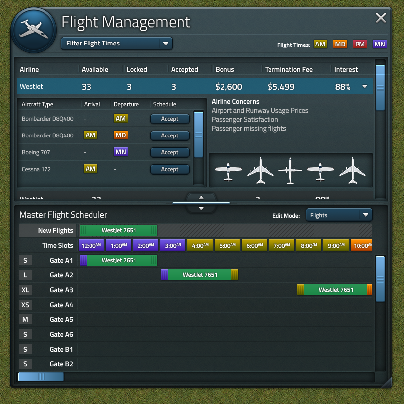Image resolution: width=404 pixels, height=404 pixels.
Task: Accept the first Bombardier D8Q400 AM departure
Action: (170, 119)
